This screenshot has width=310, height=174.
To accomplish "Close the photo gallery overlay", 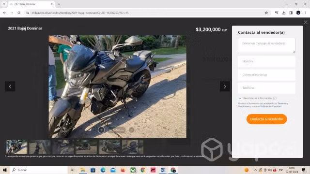I will pos(306,22).
